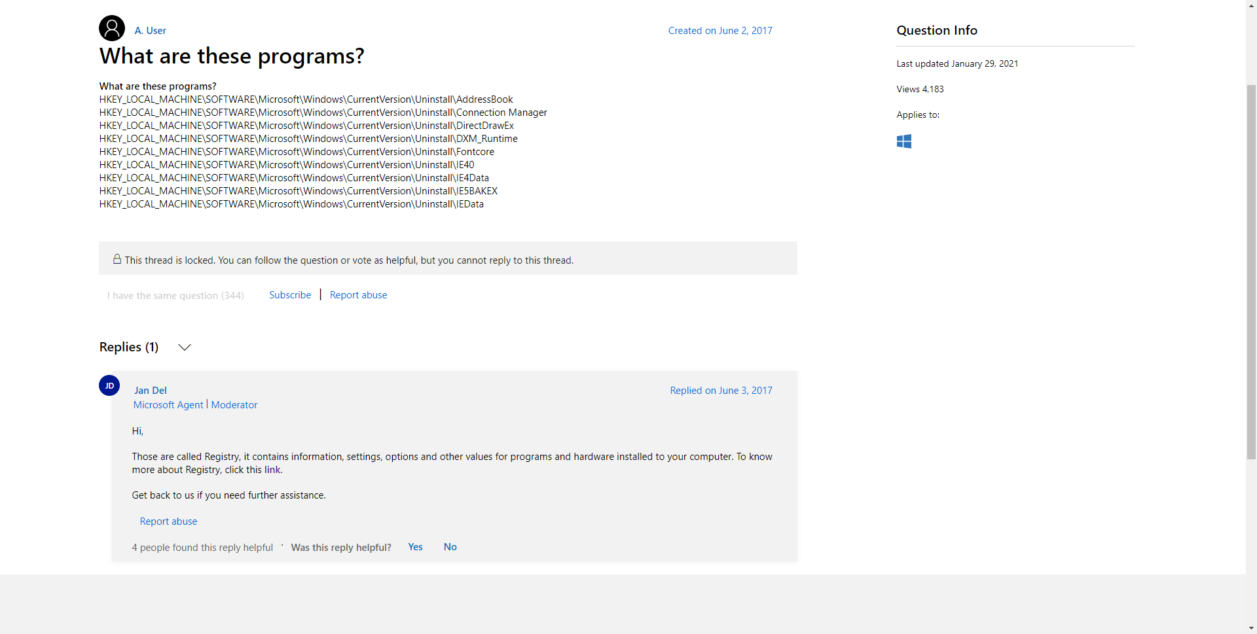Open the Microsoft Agent role link
The height and width of the screenshot is (634, 1257).
(168, 404)
